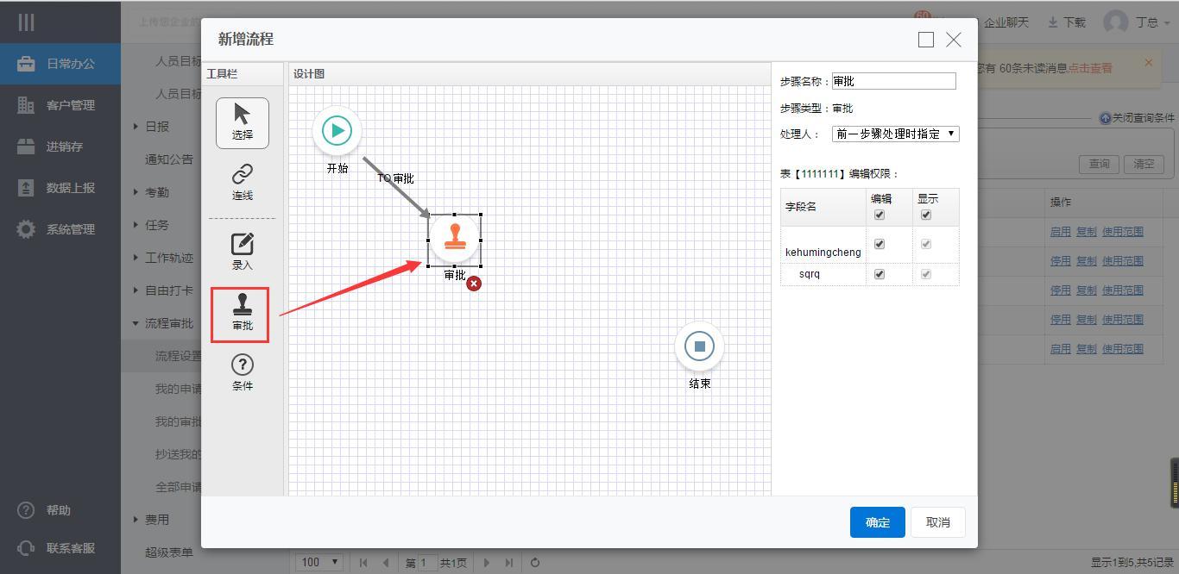Expand the 费用 menu in sidebar
The image size is (1179, 574).
pos(156,520)
